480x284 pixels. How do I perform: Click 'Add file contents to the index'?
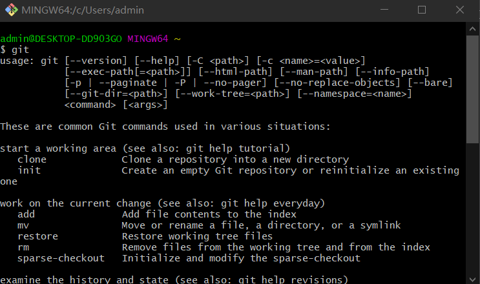tap(209, 214)
